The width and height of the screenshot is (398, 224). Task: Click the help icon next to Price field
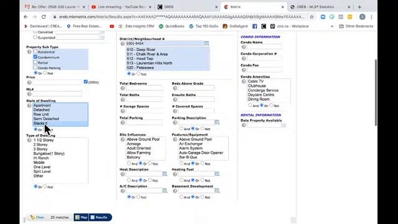(29, 83)
